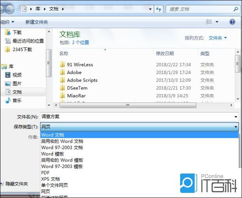Click the date 2017/10/3 12:09
242x198 pixels.
pos(173,80)
